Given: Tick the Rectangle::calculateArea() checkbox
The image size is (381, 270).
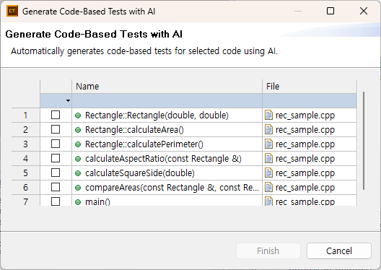Looking at the screenshot, I should 56,129.
